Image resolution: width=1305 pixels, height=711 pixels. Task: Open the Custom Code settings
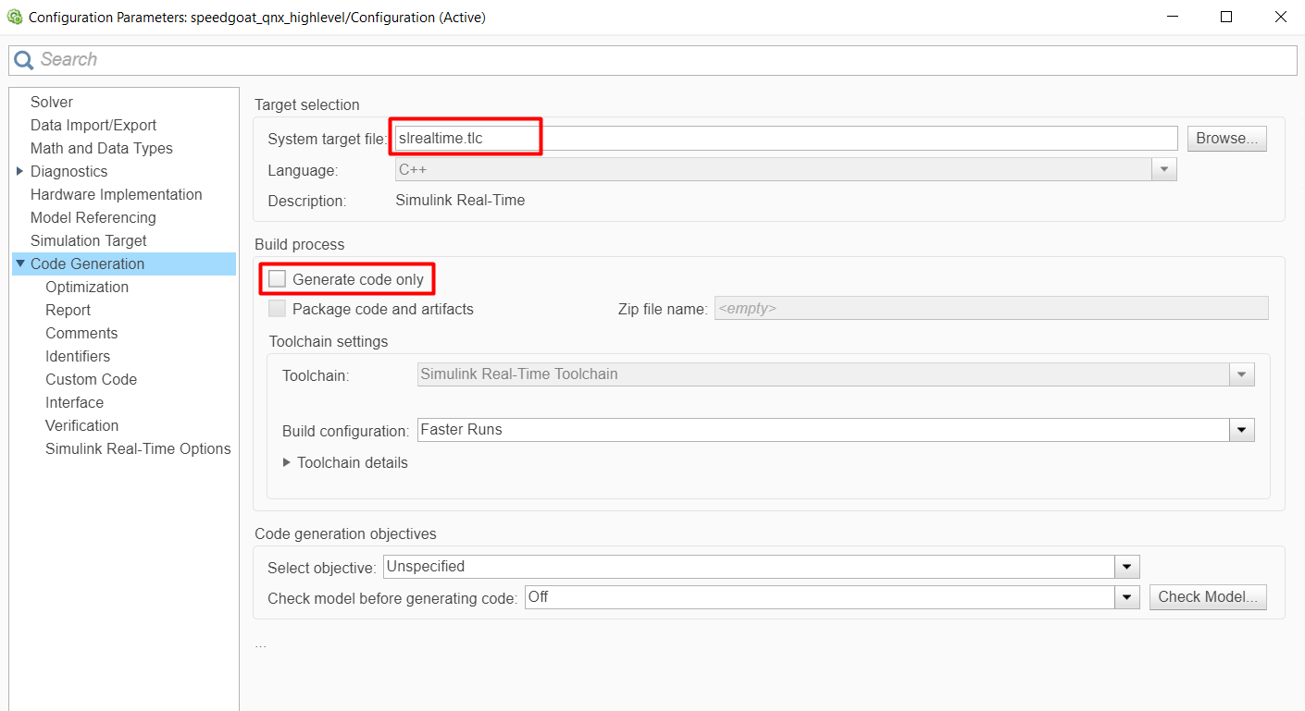[91, 379]
